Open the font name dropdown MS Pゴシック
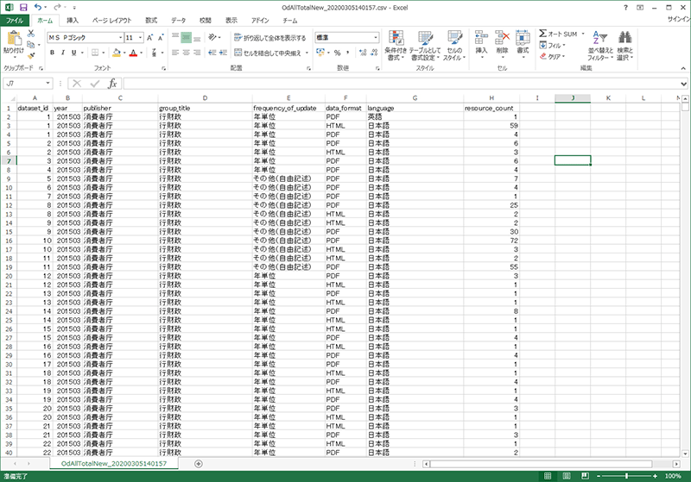Image resolution: width=691 pixels, height=482 pixels. (120, 38)
